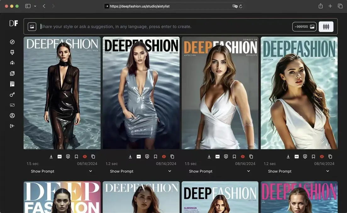This screenshot has height=213, width=347.
Task: Upscale the orange-titled cover to 4K
Action: [217, 157]
